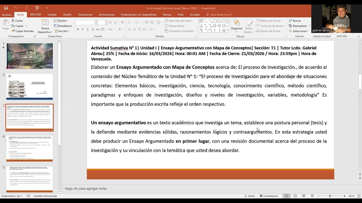Open the Relleno de forma dropdown
Screen dimensions: 362x203
click(x=269, y=21)
